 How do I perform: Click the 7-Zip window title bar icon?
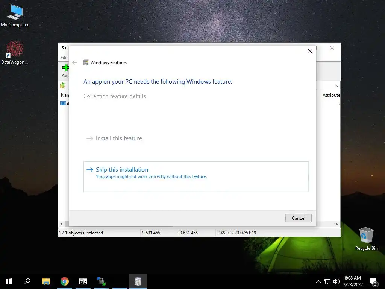point(64,48)
